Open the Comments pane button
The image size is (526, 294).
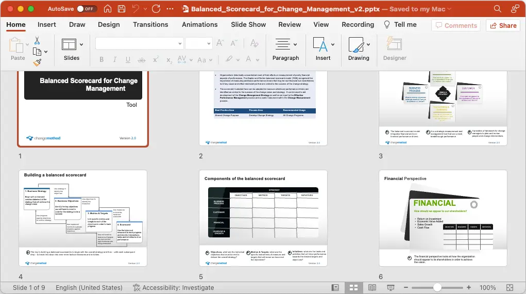(456, 26)
